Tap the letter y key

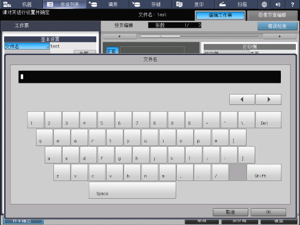point(132,137)
